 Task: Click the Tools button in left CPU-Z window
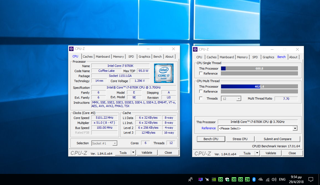(123, 153)
